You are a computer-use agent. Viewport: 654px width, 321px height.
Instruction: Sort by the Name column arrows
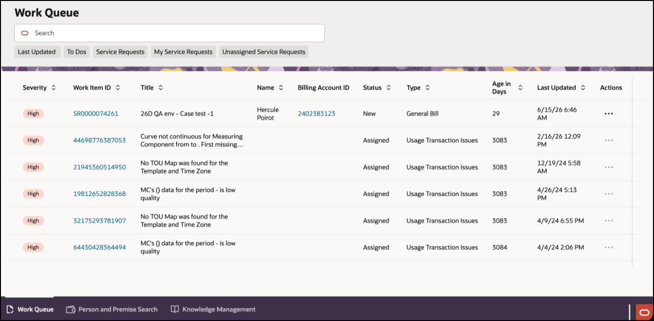click(280, 88)
